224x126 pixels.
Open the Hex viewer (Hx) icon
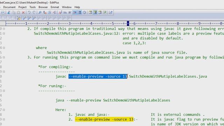pos(65,13)
